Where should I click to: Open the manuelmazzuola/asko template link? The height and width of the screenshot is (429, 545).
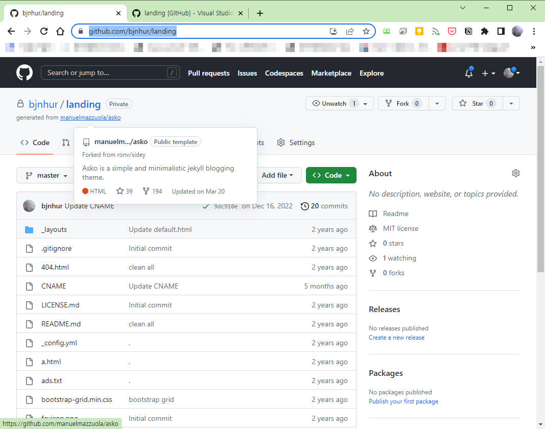[90, 117]
